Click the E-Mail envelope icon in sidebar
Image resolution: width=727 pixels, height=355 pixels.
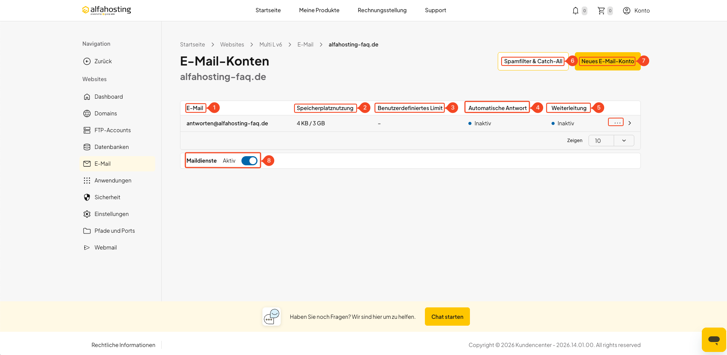tap(87, 164)
